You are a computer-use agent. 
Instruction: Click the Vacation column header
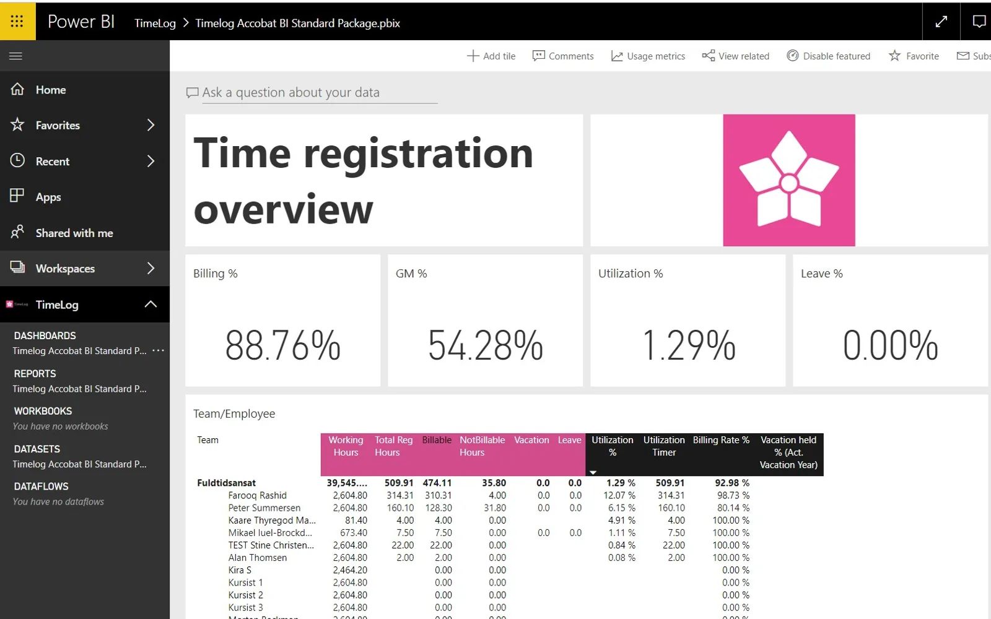click(x=531, y=440)
